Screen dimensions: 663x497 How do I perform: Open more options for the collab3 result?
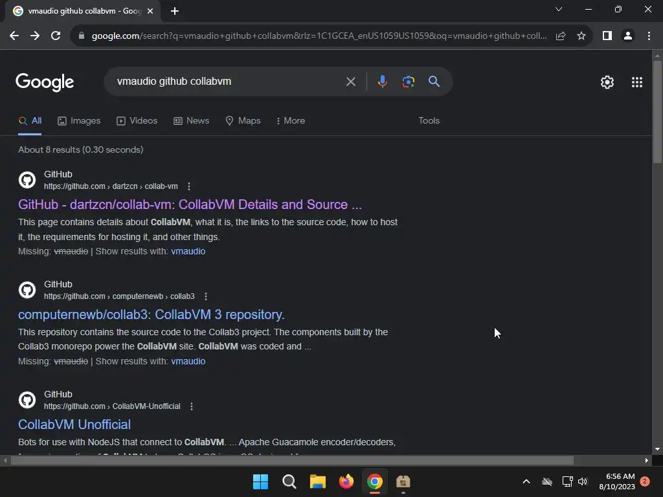206,296
